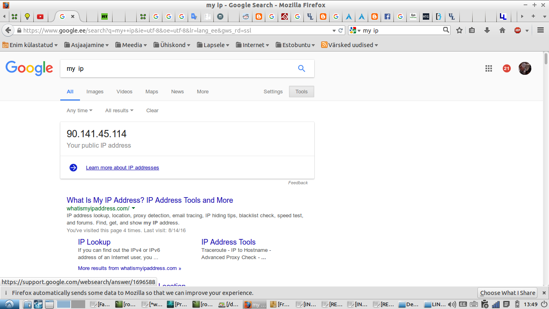Open the Enim külastatud bookmarks folder
The height and width of the screenshot is (309, 549).
(30, 45)
